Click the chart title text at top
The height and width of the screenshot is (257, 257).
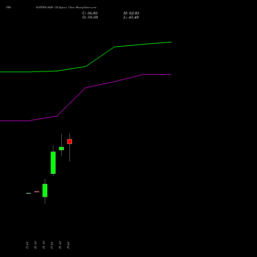tap(66, 7)
